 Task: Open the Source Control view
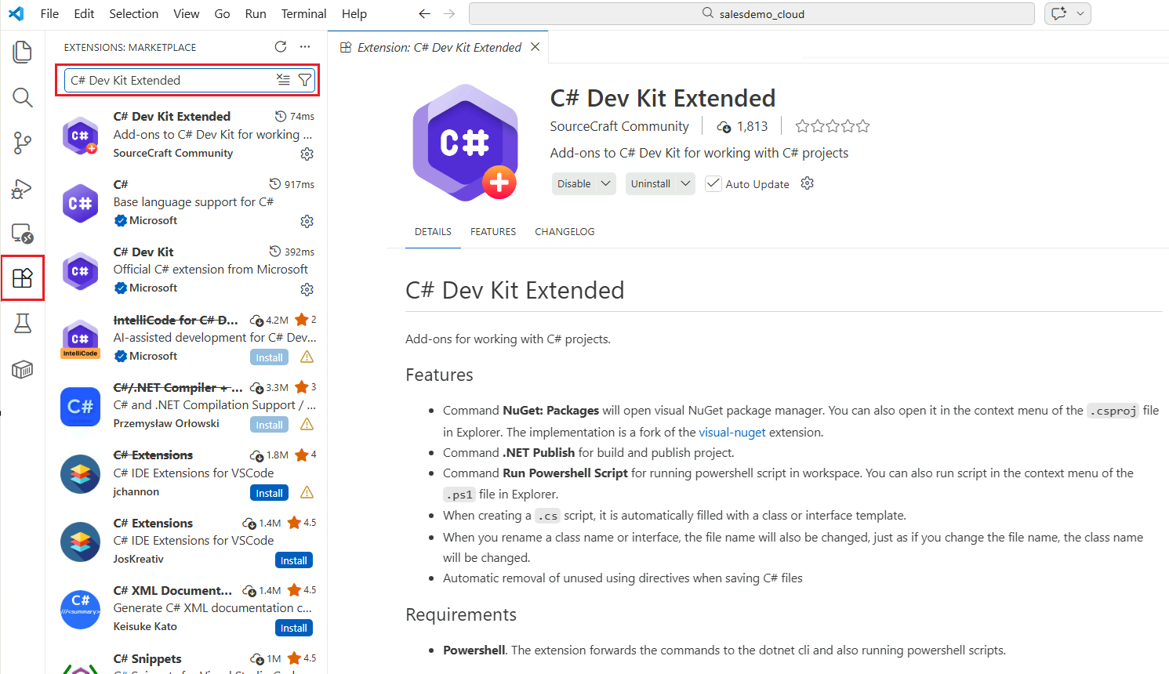coord(23,143)
